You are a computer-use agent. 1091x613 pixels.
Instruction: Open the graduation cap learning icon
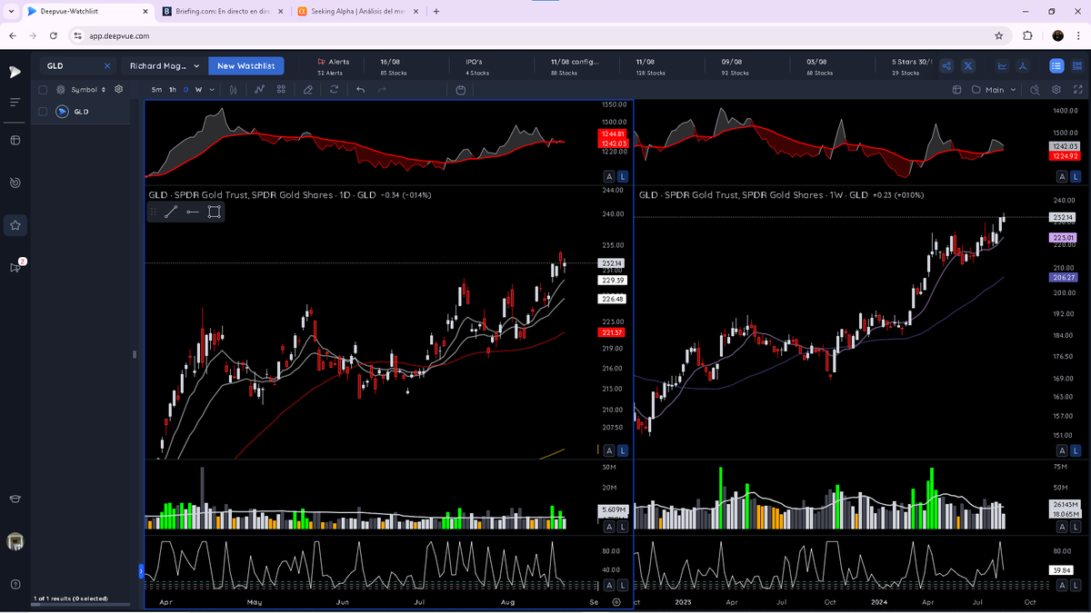point(15,499)
